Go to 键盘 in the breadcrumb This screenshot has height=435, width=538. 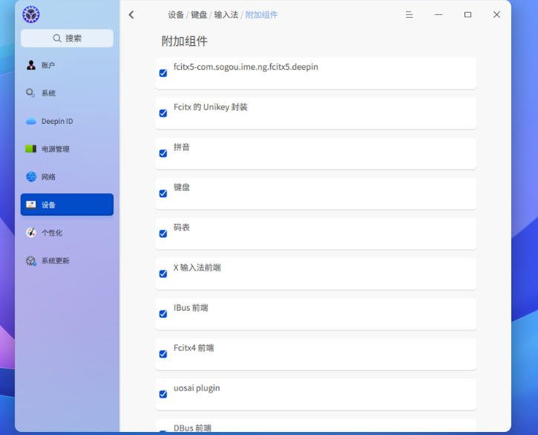[x=199, y=15]
